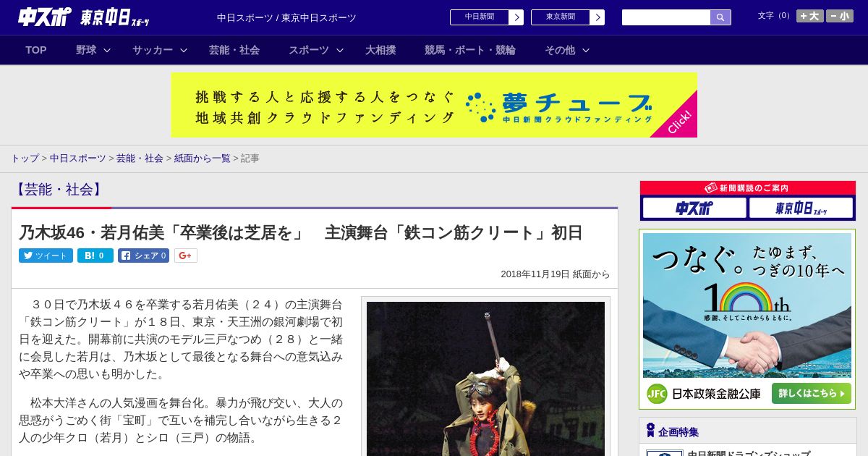
Task: Decrease text size with −小 button
Action: (840, 16)
